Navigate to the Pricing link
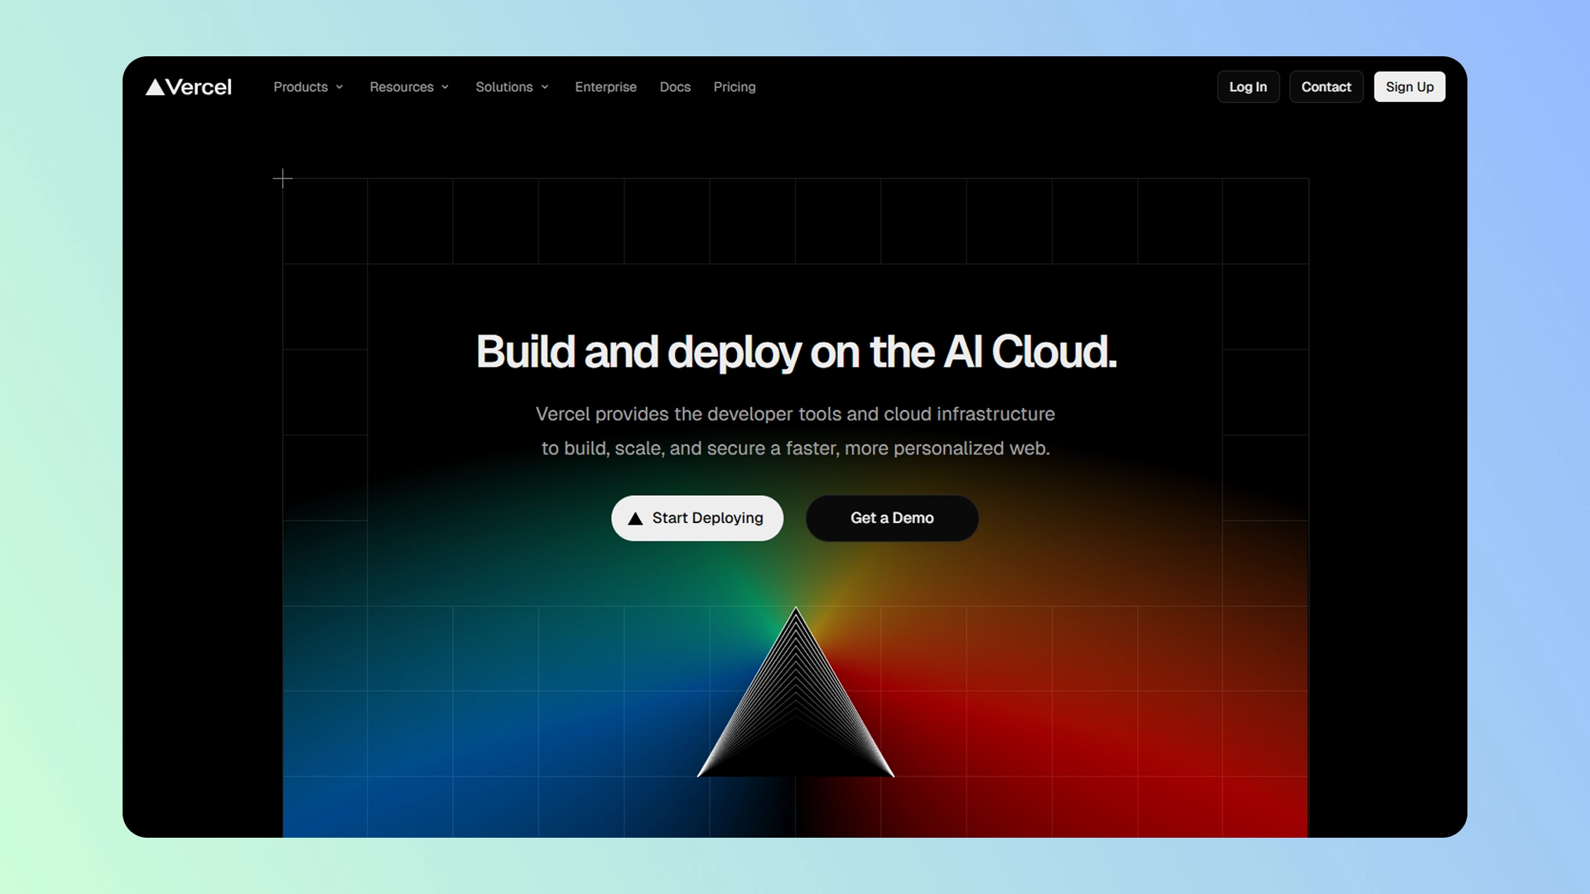 click(735, 87)
